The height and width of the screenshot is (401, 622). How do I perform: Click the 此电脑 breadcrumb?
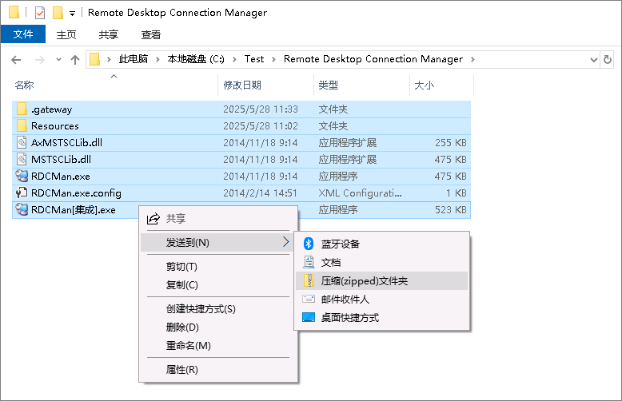pos(134,59)
